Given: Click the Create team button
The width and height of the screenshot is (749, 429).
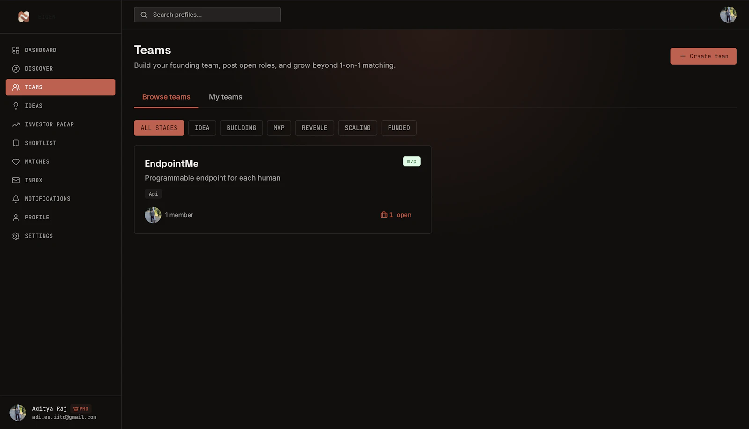Looking at the screenshot, I should point(704,56).
